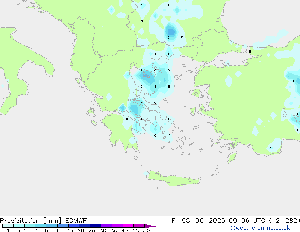300x232 pixels.
Task: Click the 30–35 mm purple legend swatch
Action: [106, 226]
